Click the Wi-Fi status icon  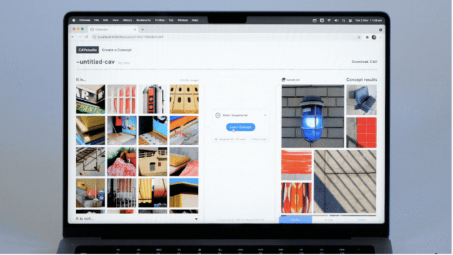(x=329, y=21)
